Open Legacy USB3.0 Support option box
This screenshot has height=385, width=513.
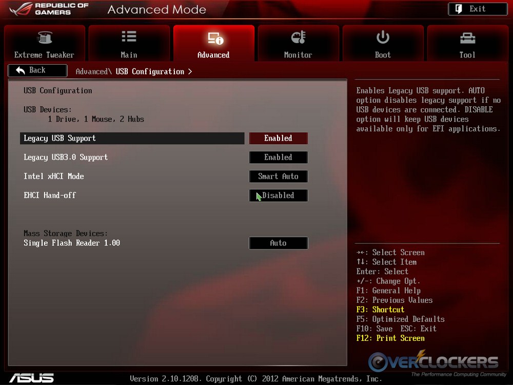pos(278,158)
